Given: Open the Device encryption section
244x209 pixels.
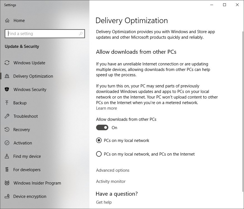Looking at the screenshot, I should tap(30, 196).
